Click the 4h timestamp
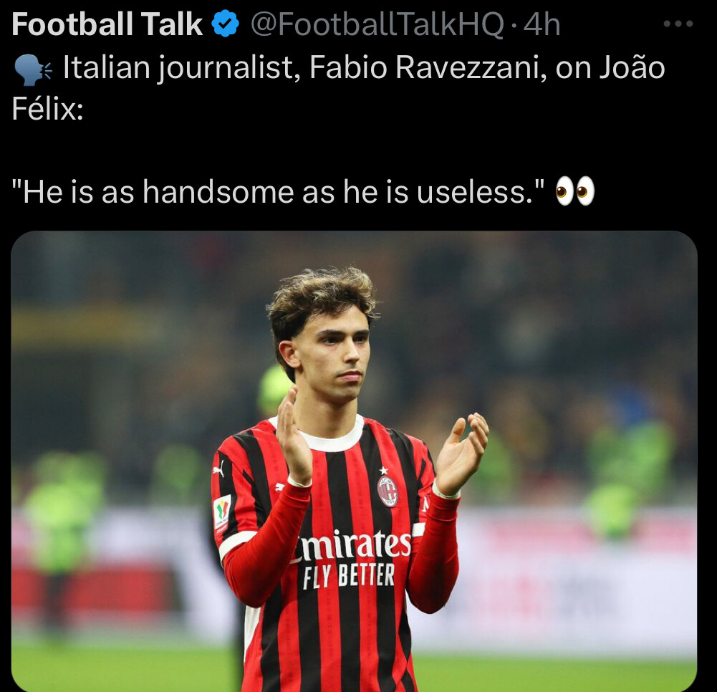Screen dimensions: 717x692 coord(542,24)
